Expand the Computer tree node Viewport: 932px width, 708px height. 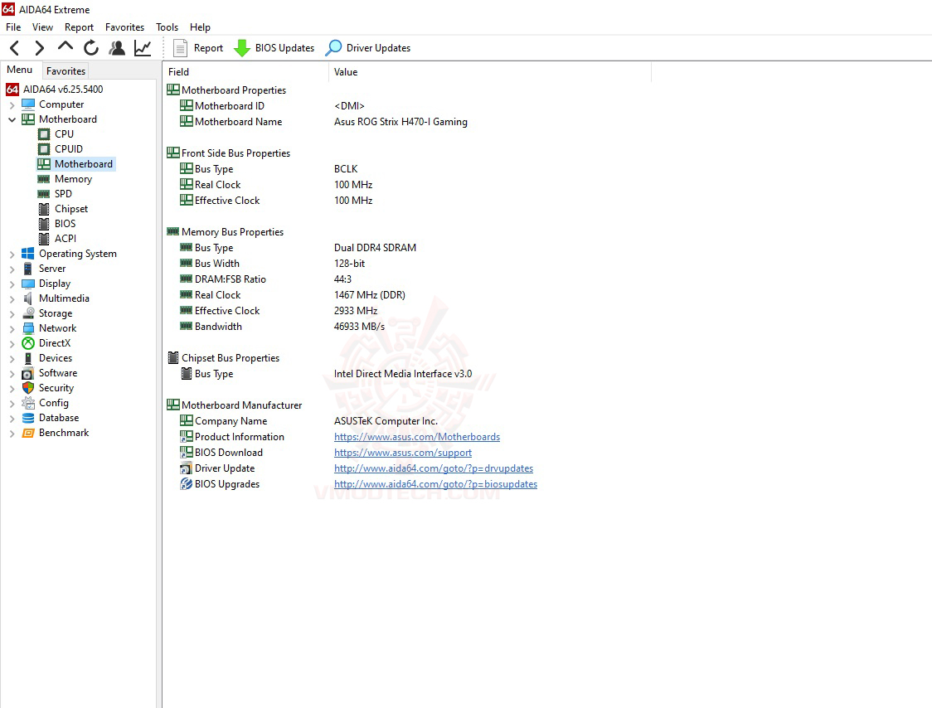pyautogui.click(x=12, y=104)
